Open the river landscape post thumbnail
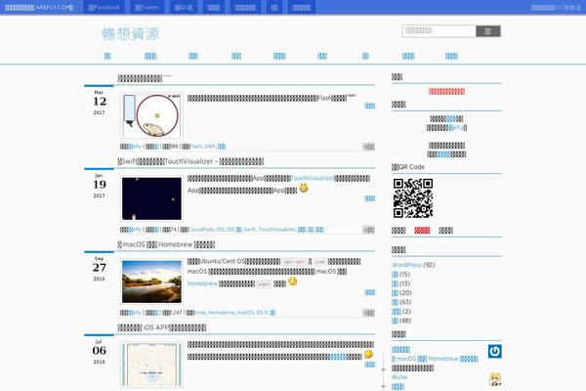The height and width of the screenshot is (391, 586). (151, 282)
